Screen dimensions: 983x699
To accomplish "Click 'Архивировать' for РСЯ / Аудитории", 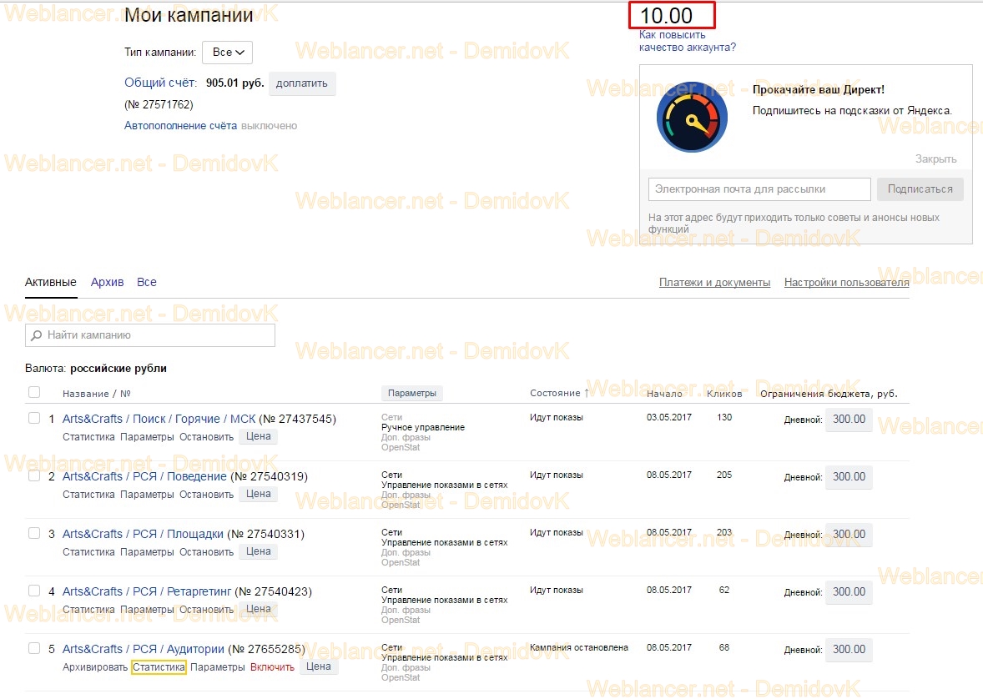I will click(x=94, y=667).
